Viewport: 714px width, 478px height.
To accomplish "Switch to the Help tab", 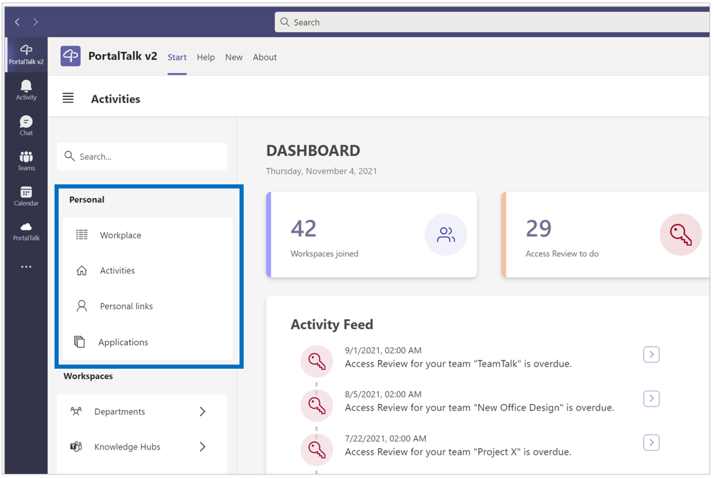I will click(x=206, y=57).
